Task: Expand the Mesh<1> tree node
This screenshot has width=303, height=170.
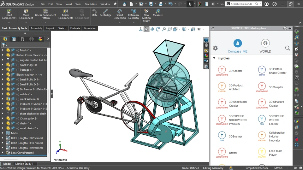Action: 3,50
